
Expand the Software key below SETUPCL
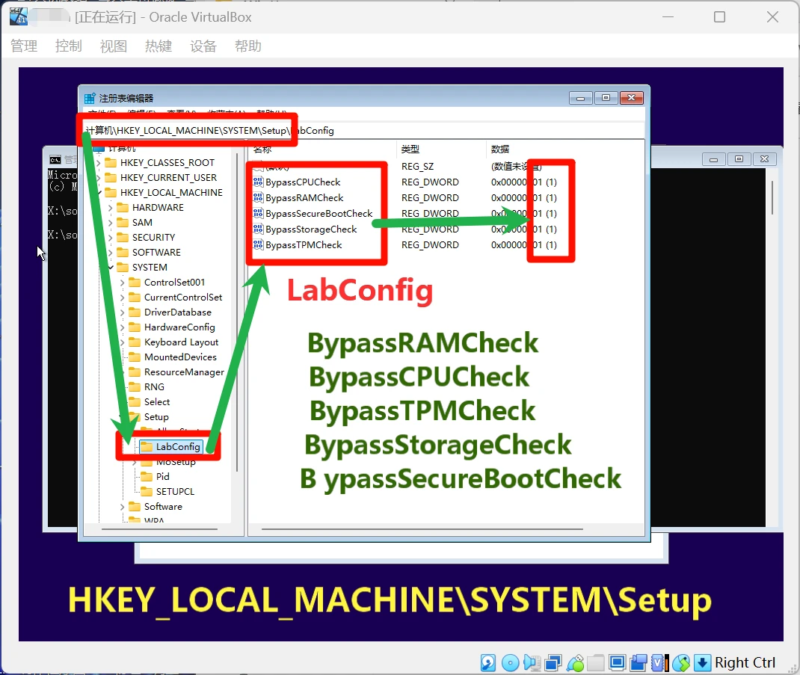[x=122, y=507]
